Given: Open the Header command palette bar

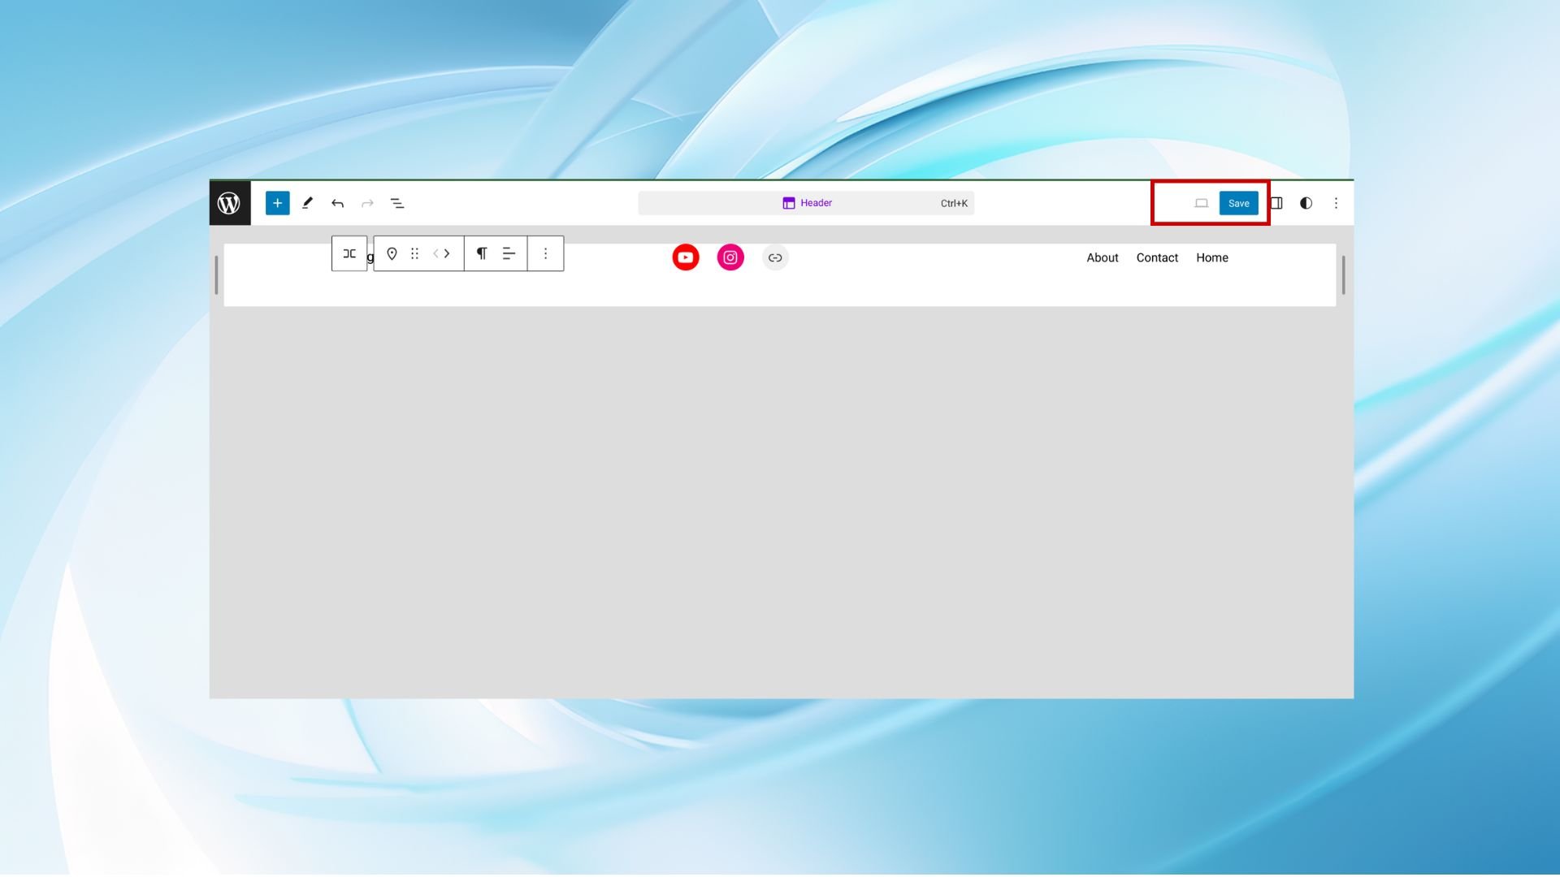Looking at the screenshot, I should (806, 203).
